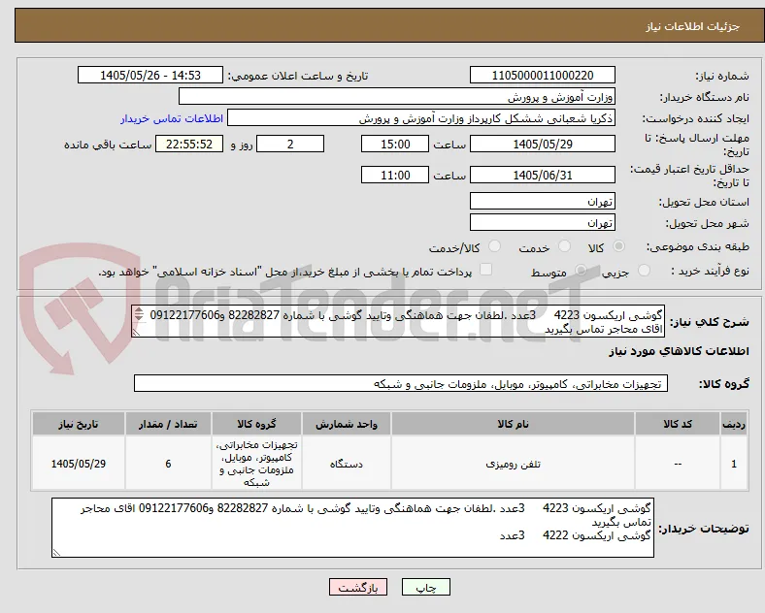Open buyer contact info link اطلاعات تماس خریدار
The width and height of the screenshot is (765, 613).
tap(172, 118)
